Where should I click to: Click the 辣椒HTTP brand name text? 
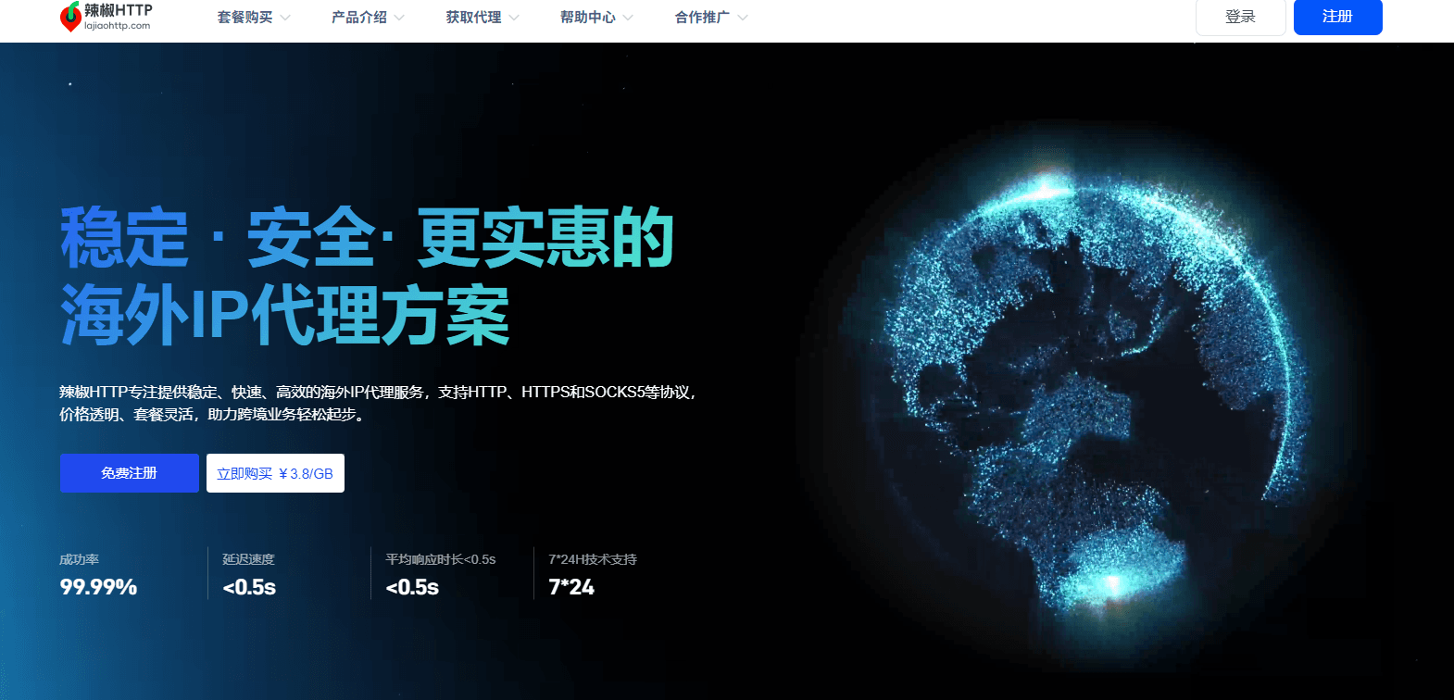click(119, 10)
